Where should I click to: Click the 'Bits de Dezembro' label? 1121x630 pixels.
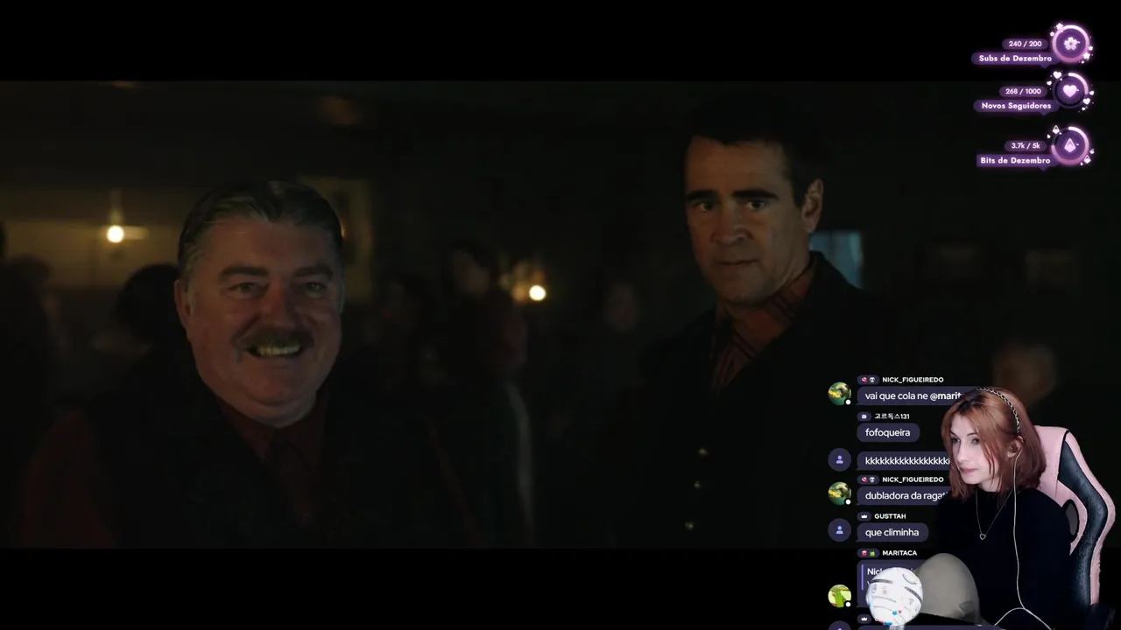pos(1015,161)
